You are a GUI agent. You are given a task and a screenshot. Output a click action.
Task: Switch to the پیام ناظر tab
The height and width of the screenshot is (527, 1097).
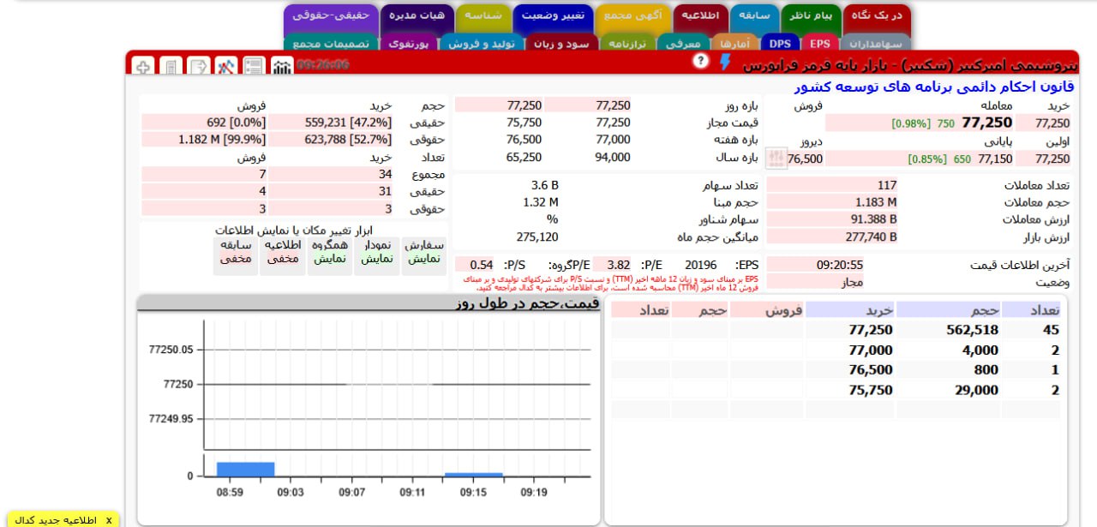[811, 16]
